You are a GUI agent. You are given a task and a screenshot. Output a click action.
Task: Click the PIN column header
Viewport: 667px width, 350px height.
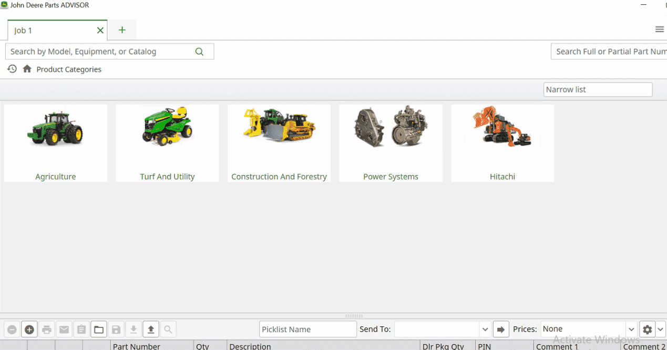(x=505, y=345)
